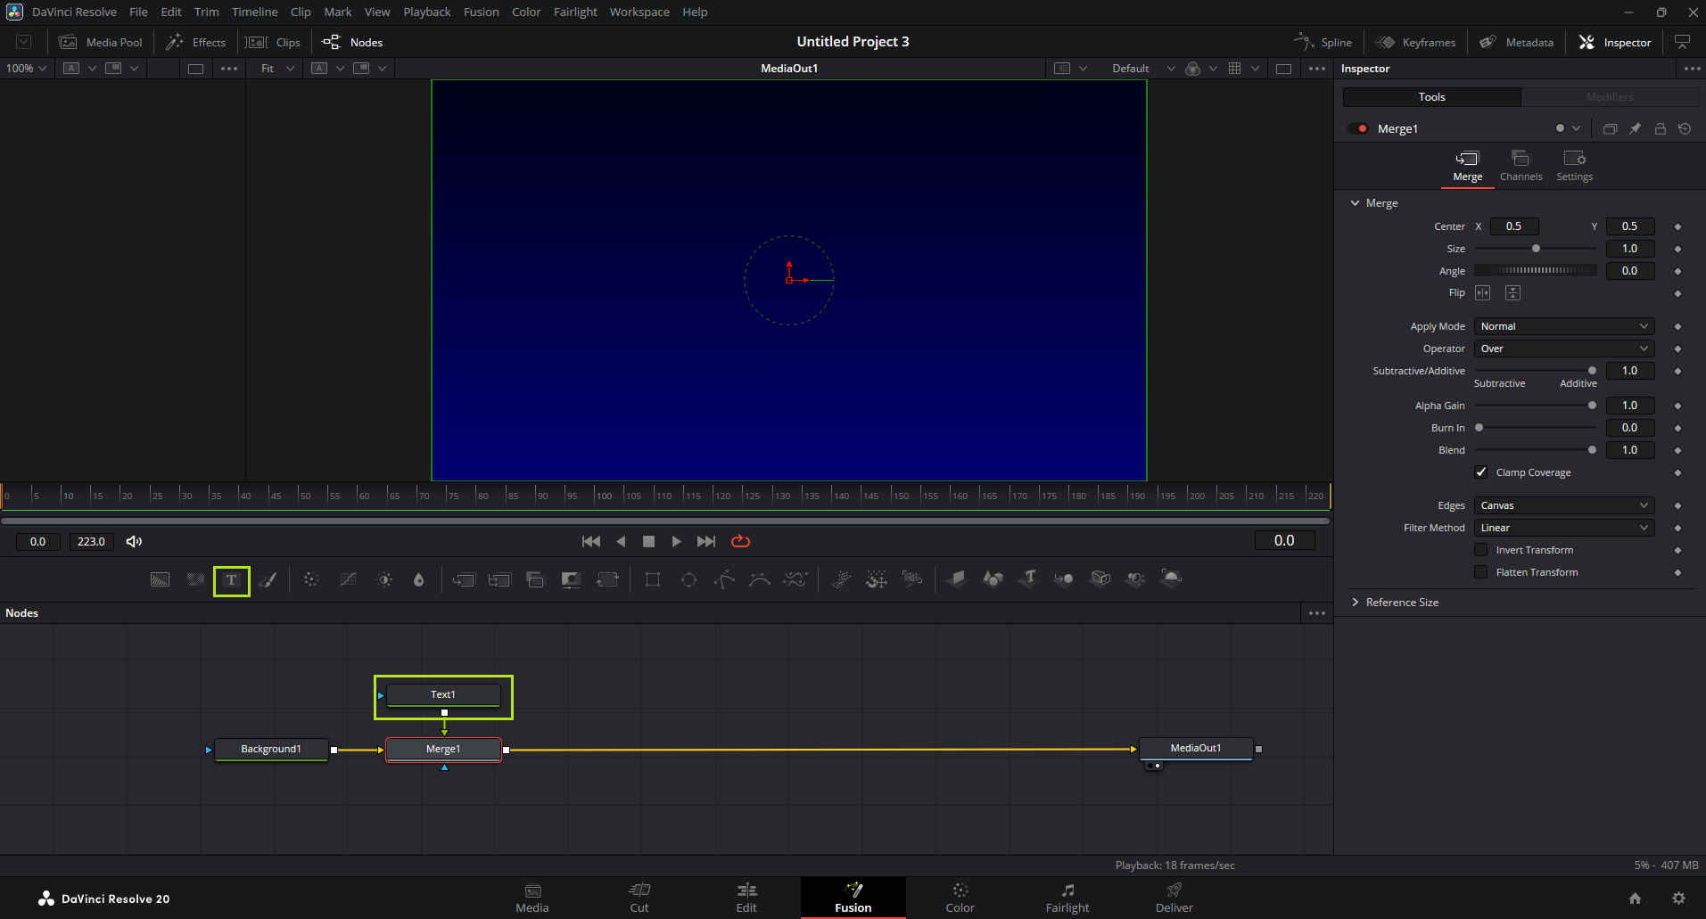Go to the Color page
1706x919 pixels.
click(960, 898)
